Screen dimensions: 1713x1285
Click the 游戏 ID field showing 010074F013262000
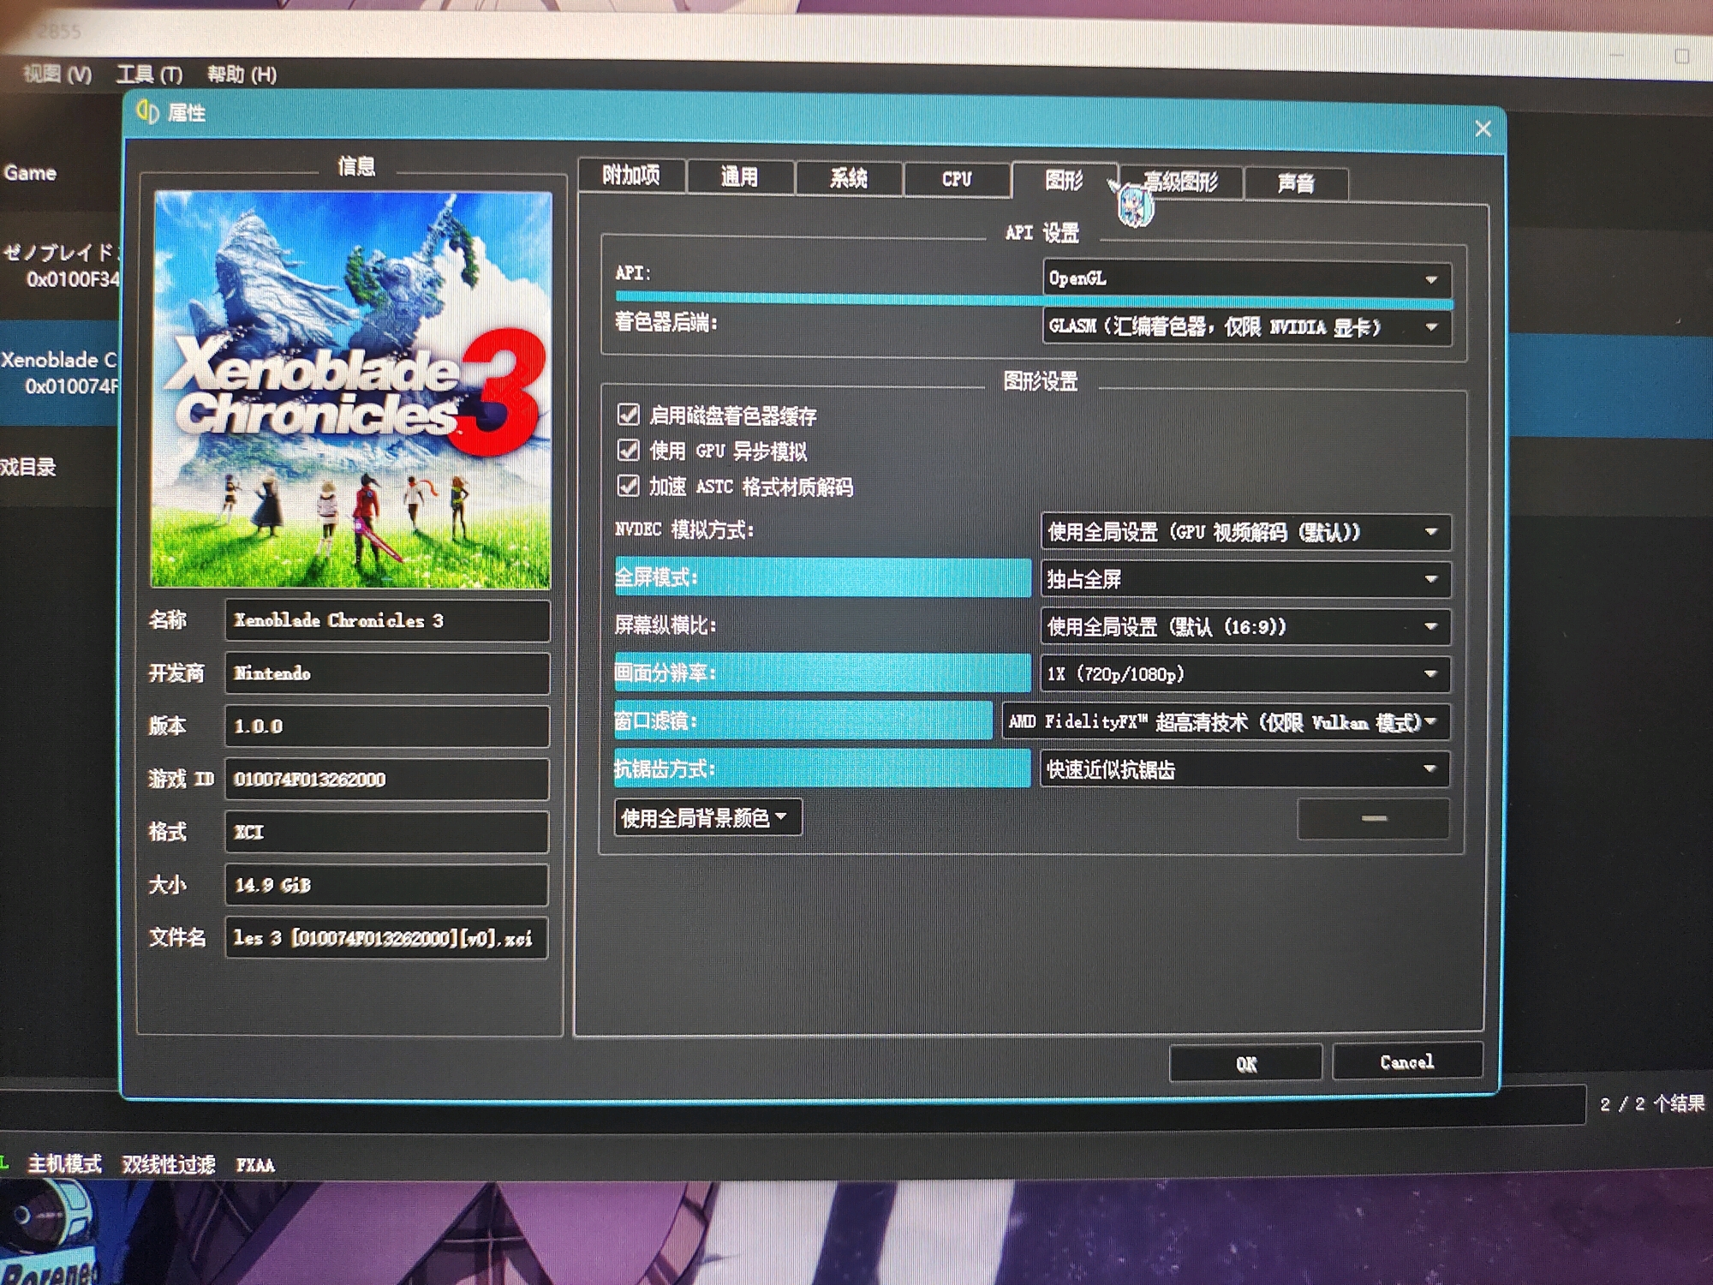point(387,780)
